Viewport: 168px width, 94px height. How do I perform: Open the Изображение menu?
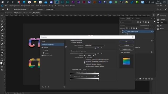pos(25,6)
